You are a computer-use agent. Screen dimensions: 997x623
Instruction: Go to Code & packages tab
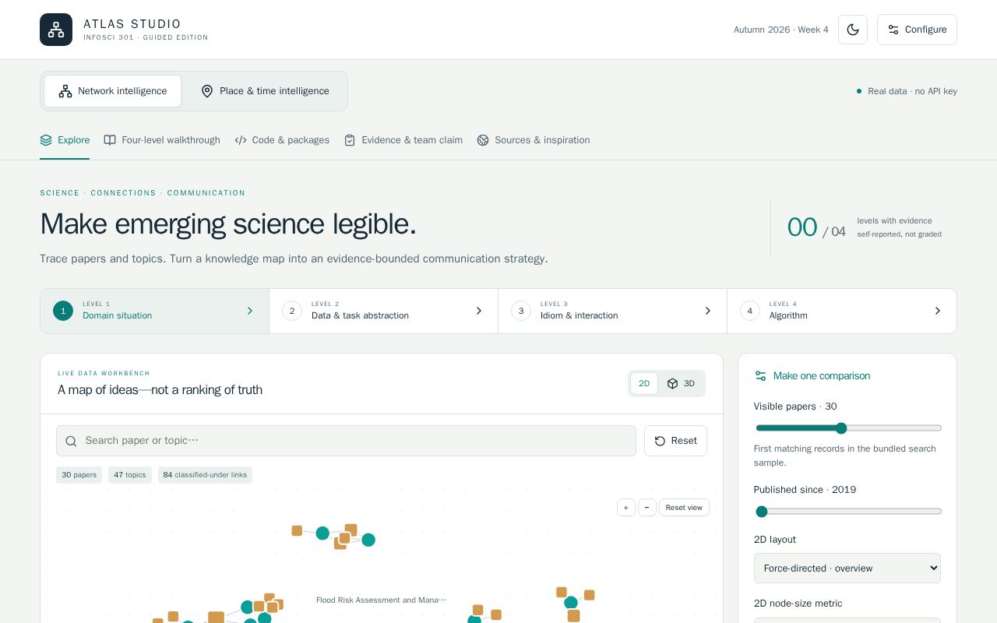(282, 140)
